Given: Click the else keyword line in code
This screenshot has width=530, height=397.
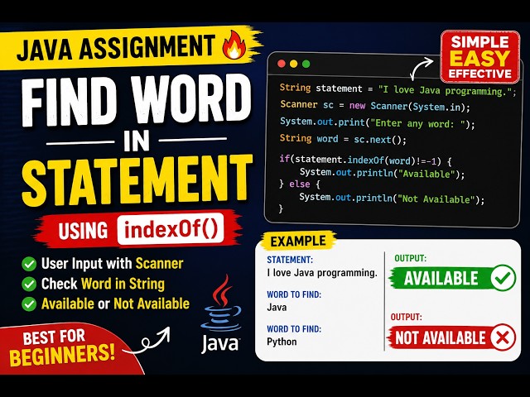Looking at the screenshot, I should click(300, 184).
